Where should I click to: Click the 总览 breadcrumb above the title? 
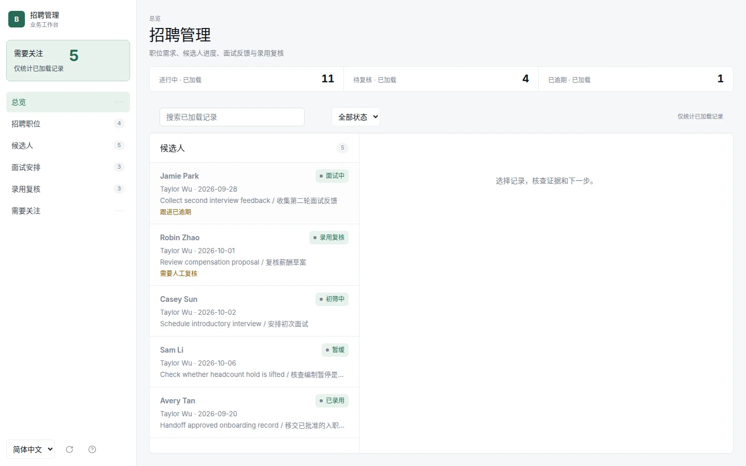tap(155, 19)
